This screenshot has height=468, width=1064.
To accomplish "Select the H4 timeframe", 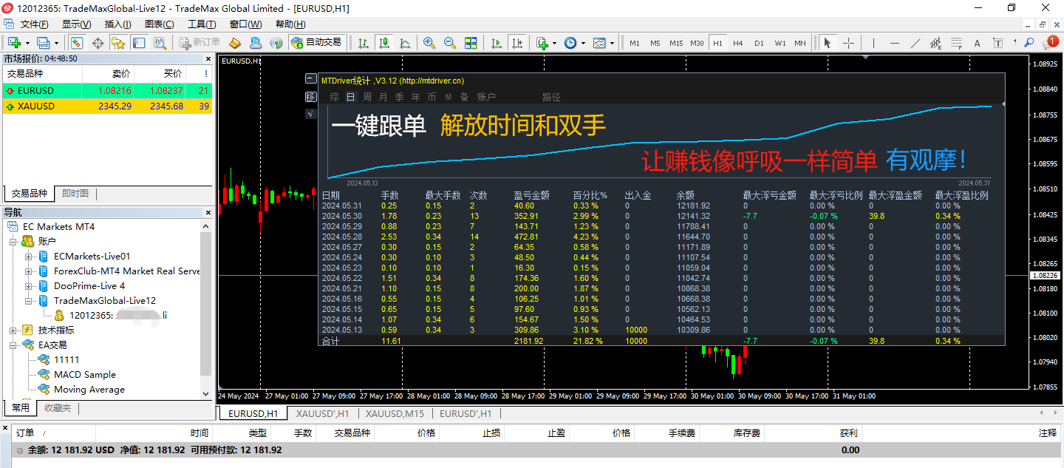I will (x=737, y=43).
